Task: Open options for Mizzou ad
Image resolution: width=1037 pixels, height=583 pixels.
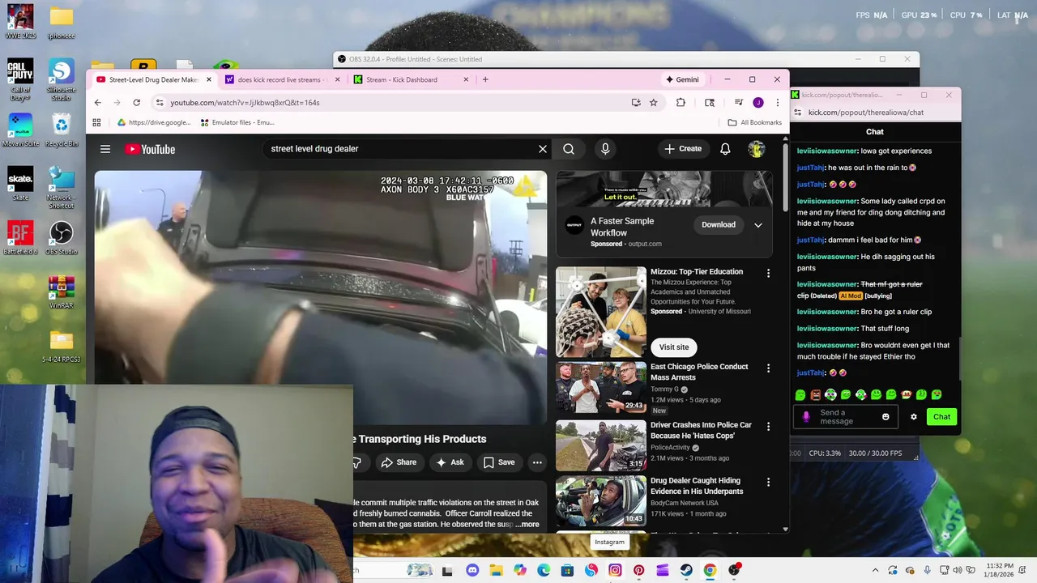Action: tap(768, 274)
